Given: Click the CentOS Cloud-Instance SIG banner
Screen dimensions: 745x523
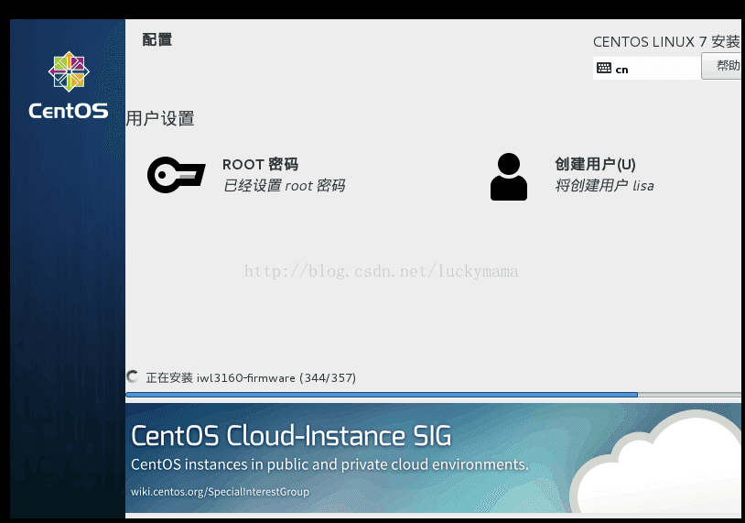Looking at the screenshot, I should 433,458.
